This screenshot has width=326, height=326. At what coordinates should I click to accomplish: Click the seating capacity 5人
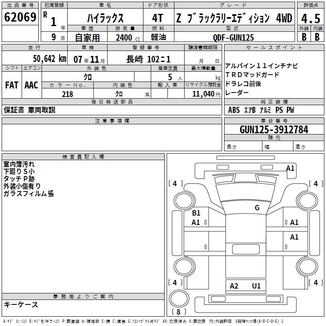175,77
